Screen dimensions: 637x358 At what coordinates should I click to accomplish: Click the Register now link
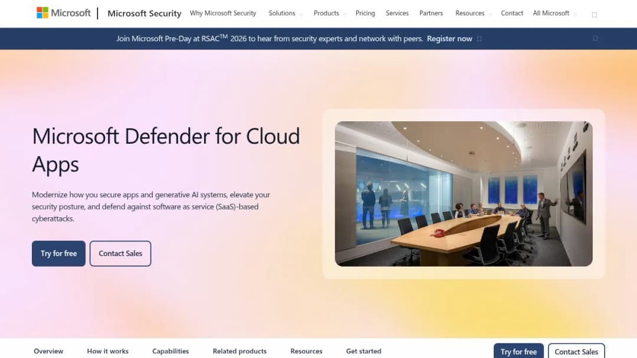tap(449, 38)
